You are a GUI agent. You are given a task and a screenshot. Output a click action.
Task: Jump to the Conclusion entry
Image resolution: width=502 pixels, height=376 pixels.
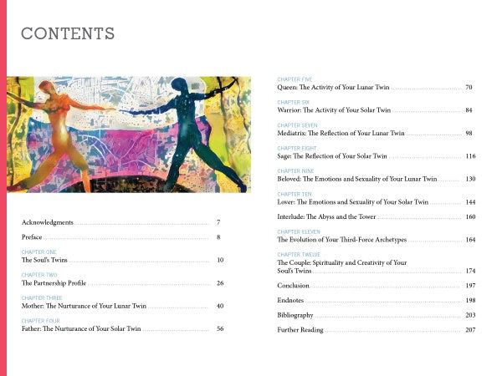tap(294, 286)
